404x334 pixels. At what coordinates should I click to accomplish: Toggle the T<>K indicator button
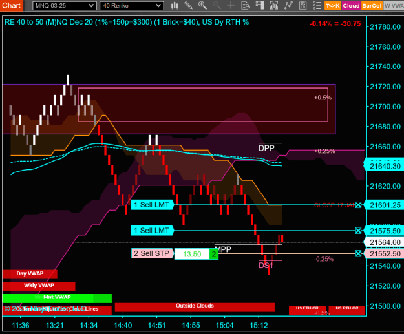(x=333, y=6)
